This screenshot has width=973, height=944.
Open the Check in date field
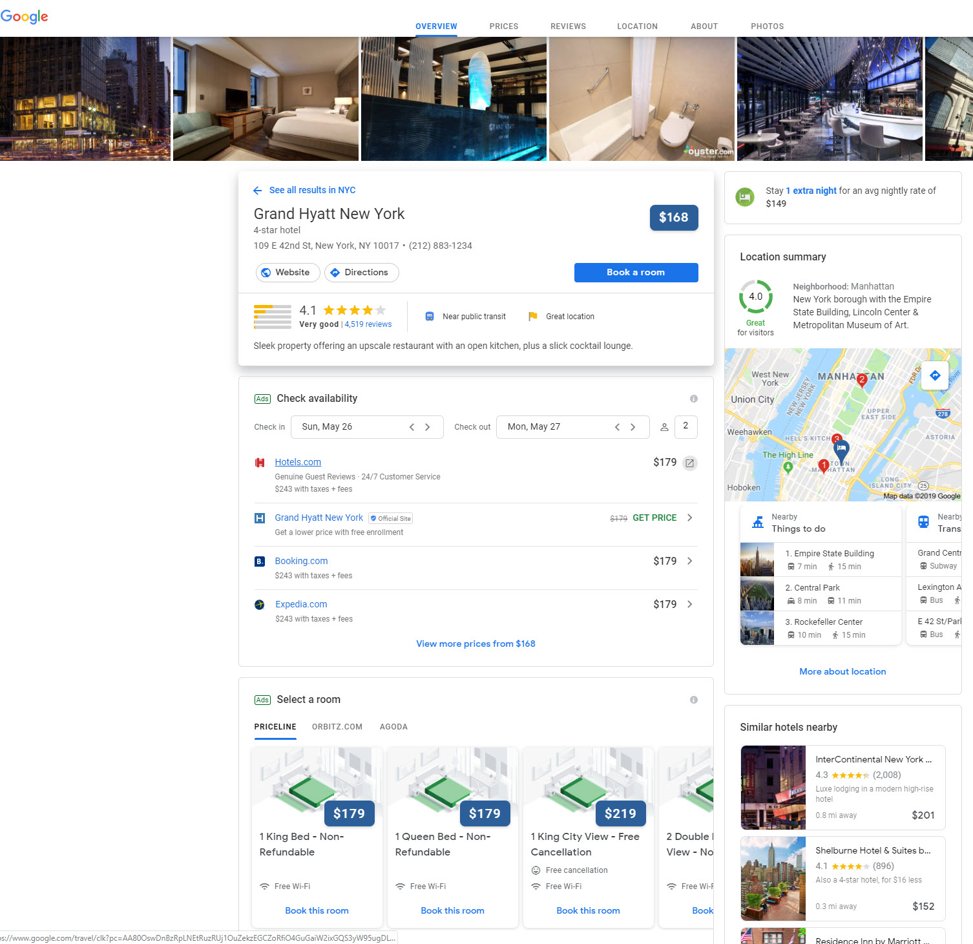point(367,427)
